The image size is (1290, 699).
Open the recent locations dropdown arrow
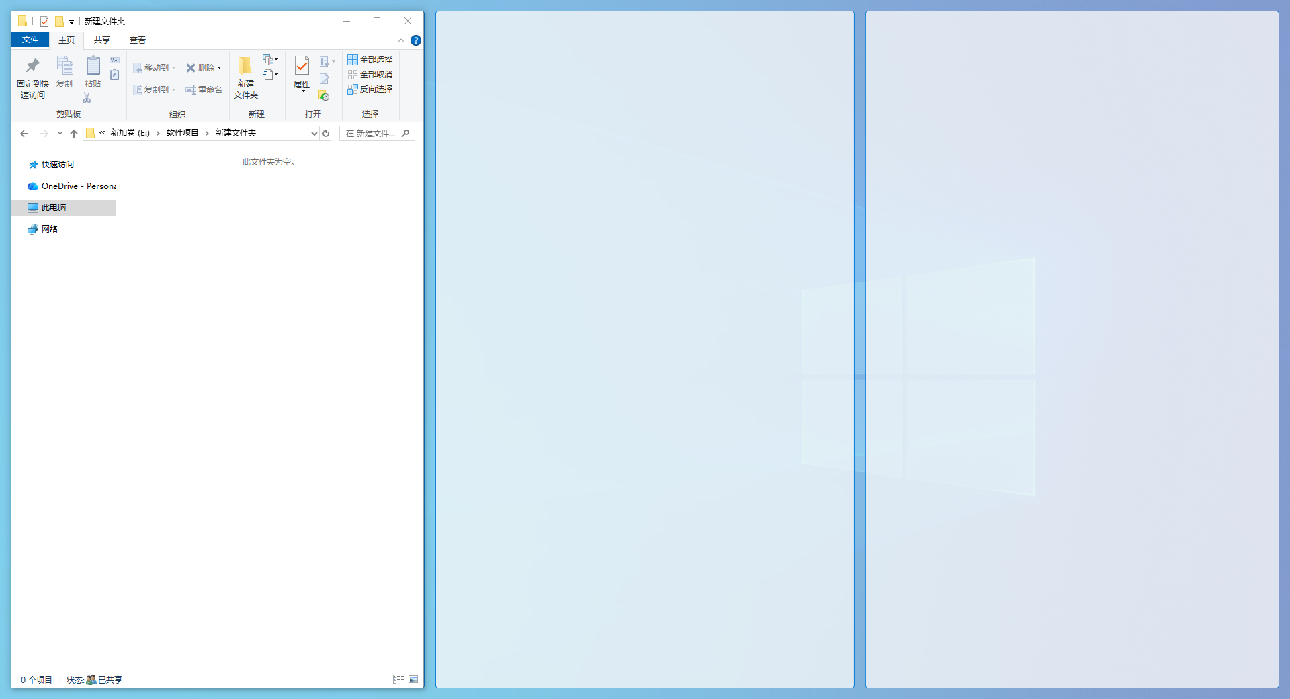(x=60, y=133)
